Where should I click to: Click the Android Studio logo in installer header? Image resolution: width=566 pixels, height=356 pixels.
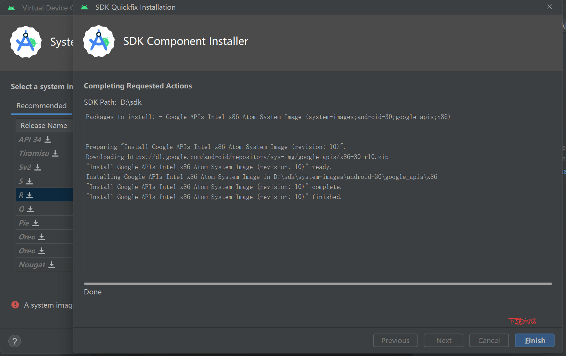click(99, 41)
